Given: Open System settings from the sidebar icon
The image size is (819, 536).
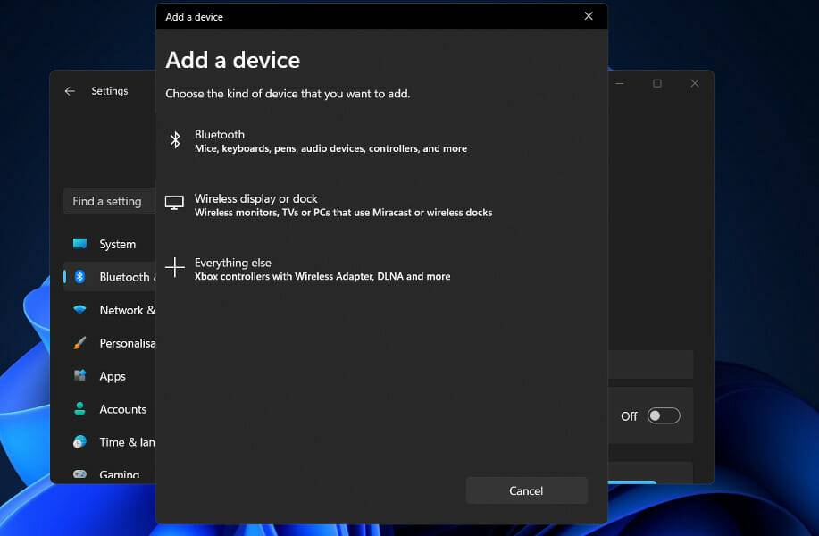Looking at the screenshot, I should (79, 244).
